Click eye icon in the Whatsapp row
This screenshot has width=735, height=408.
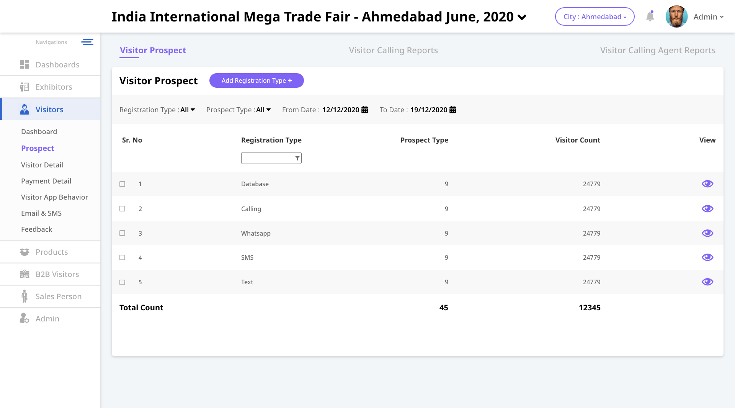pos(707,233)
